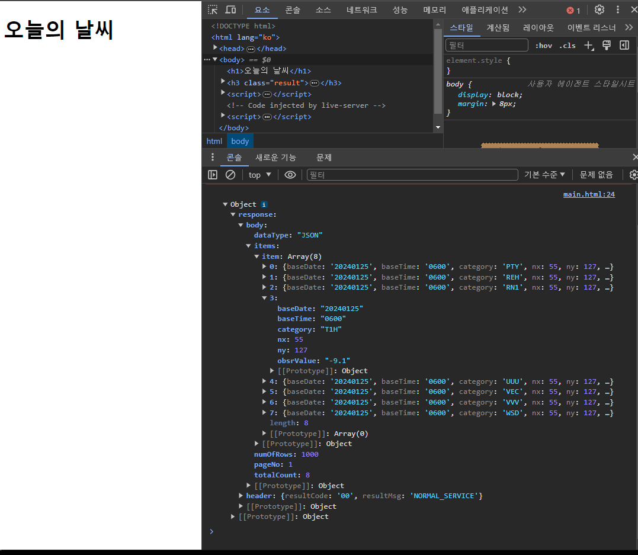
Task: Expand the first script element node
Action: 223,94
